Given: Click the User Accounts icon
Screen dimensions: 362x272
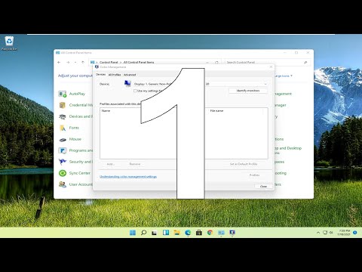Looking at the screenshot, I should click(63, 184).
